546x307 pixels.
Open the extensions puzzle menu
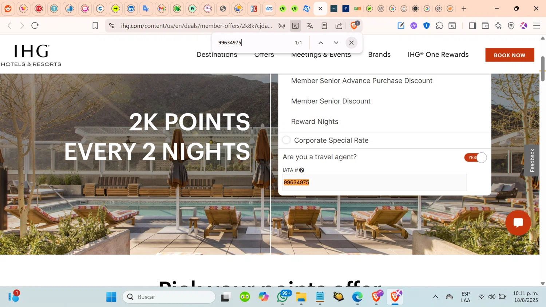[440, 25]
